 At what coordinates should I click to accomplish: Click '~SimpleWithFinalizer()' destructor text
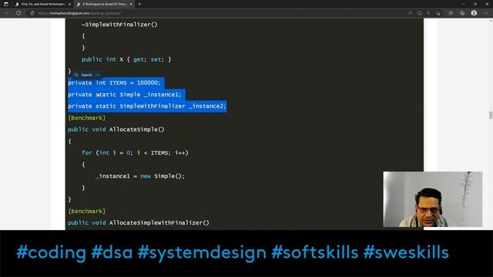pos(119,25)
